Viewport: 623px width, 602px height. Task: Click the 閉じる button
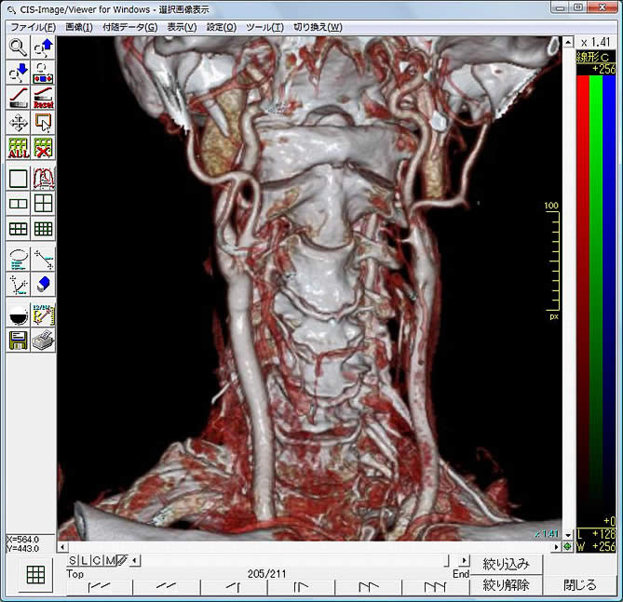[579, 585]
